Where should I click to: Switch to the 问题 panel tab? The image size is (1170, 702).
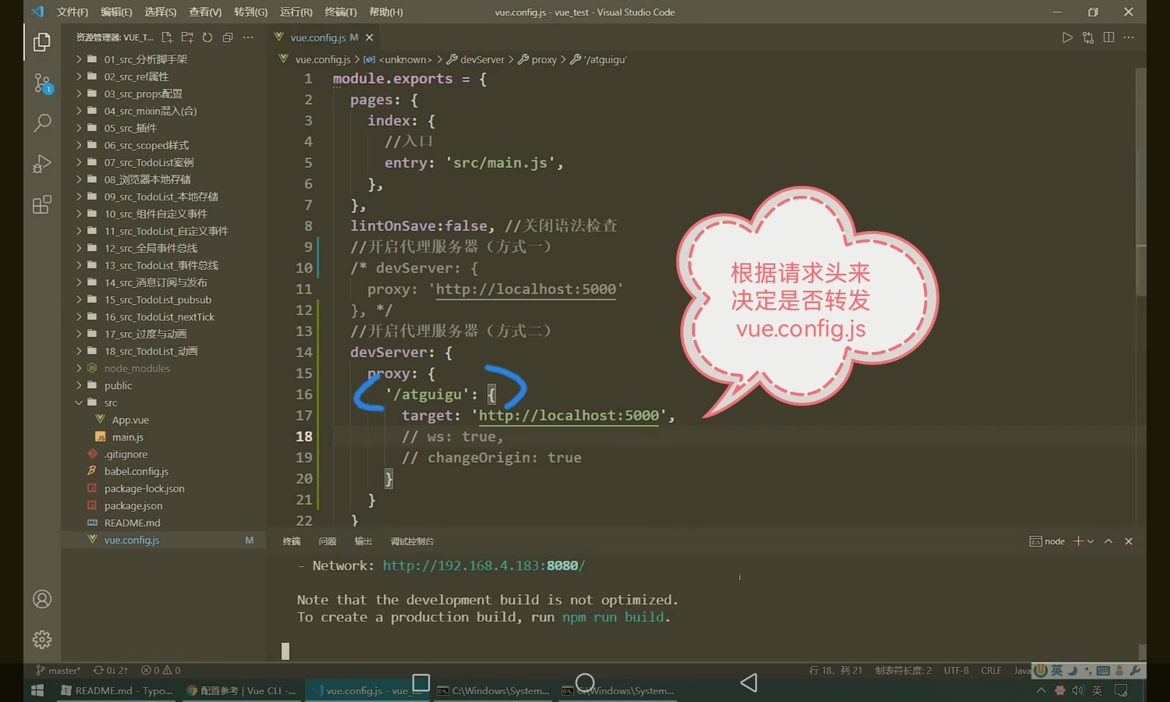click(327, 541)
